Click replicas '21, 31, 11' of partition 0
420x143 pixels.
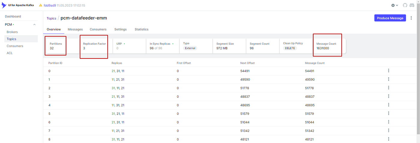pyautogui.click(x=118, y=71)
